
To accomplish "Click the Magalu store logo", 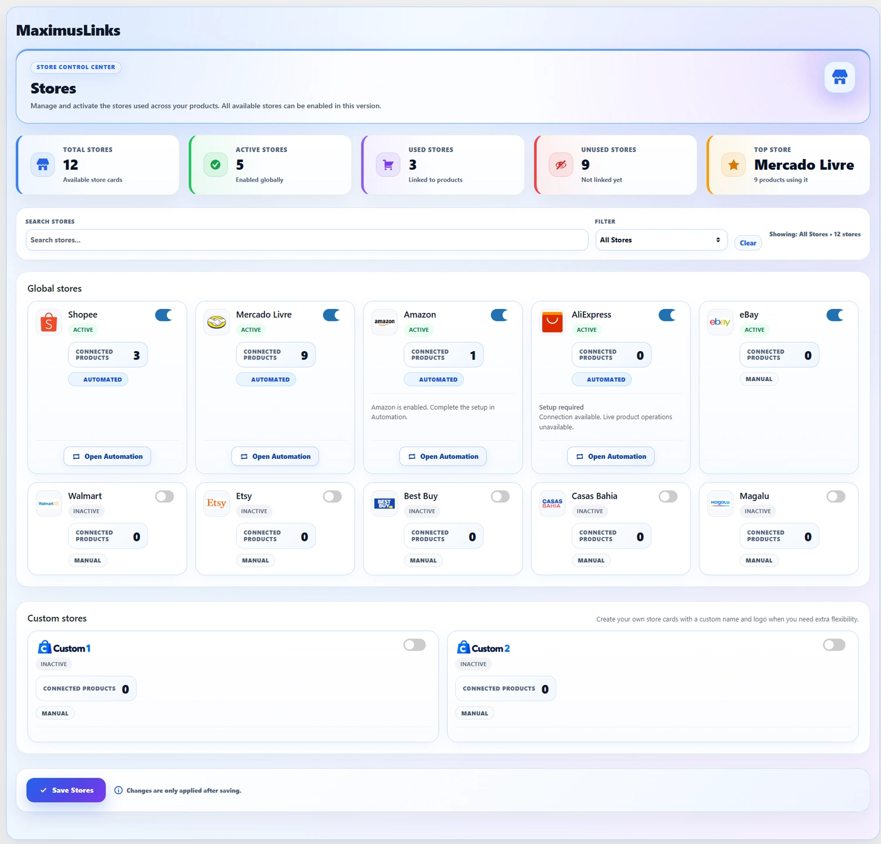I will coord(720,503).
